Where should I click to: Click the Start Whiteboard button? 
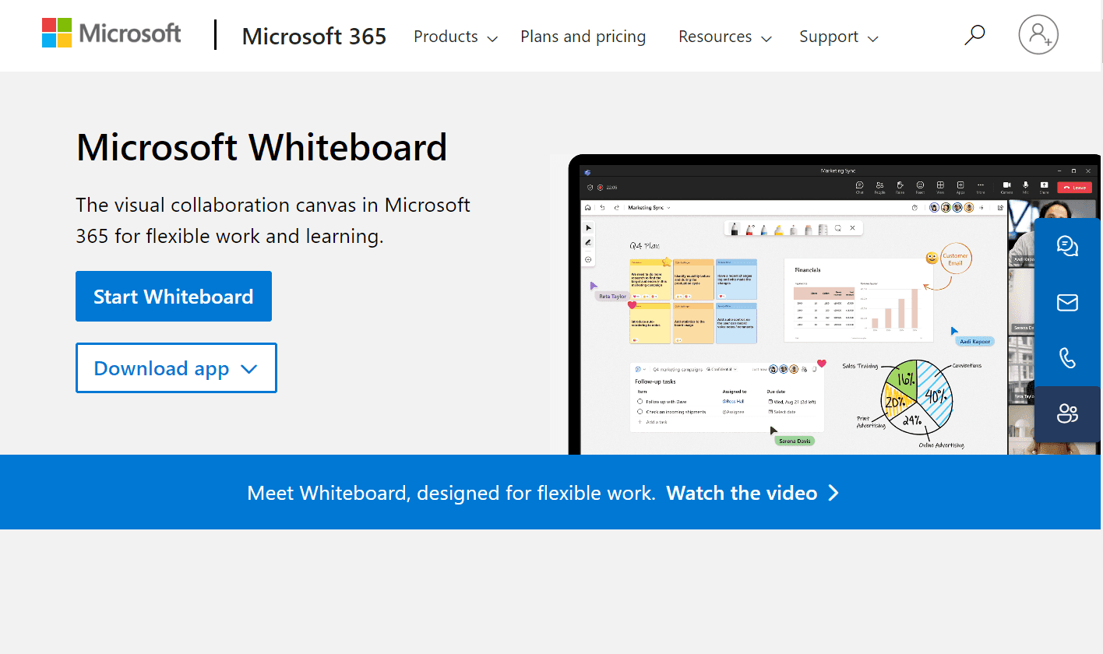174,297
